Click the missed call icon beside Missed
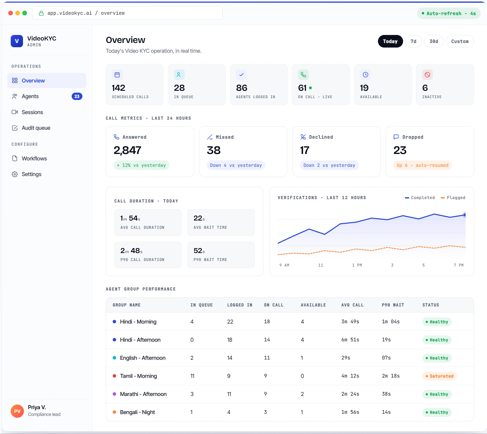The height and width of the screenshot is (434, 487). pos(210,137)
